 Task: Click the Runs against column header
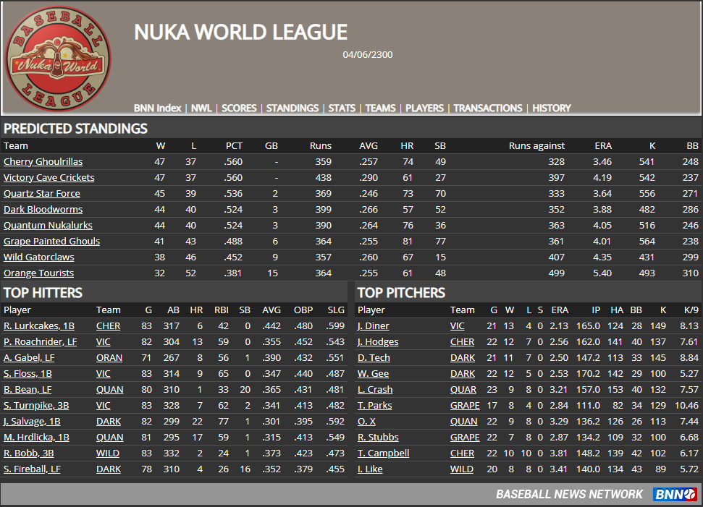pos(536,146)
